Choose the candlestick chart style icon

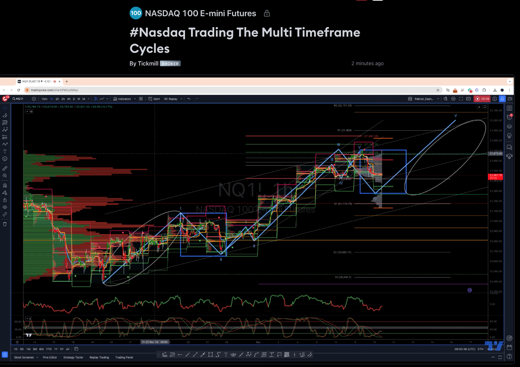[96, 99]
